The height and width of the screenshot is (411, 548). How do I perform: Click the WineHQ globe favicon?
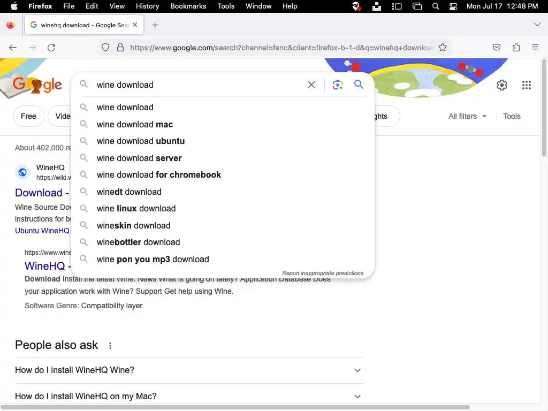[22, 172]
